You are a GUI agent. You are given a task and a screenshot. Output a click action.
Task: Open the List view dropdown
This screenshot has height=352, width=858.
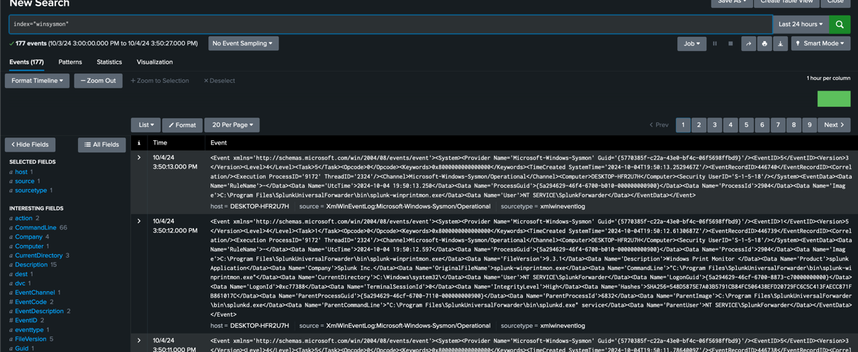[146, 125]
